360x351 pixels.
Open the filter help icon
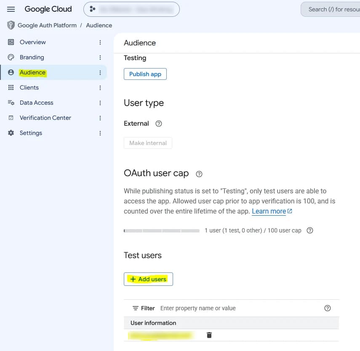328,308
